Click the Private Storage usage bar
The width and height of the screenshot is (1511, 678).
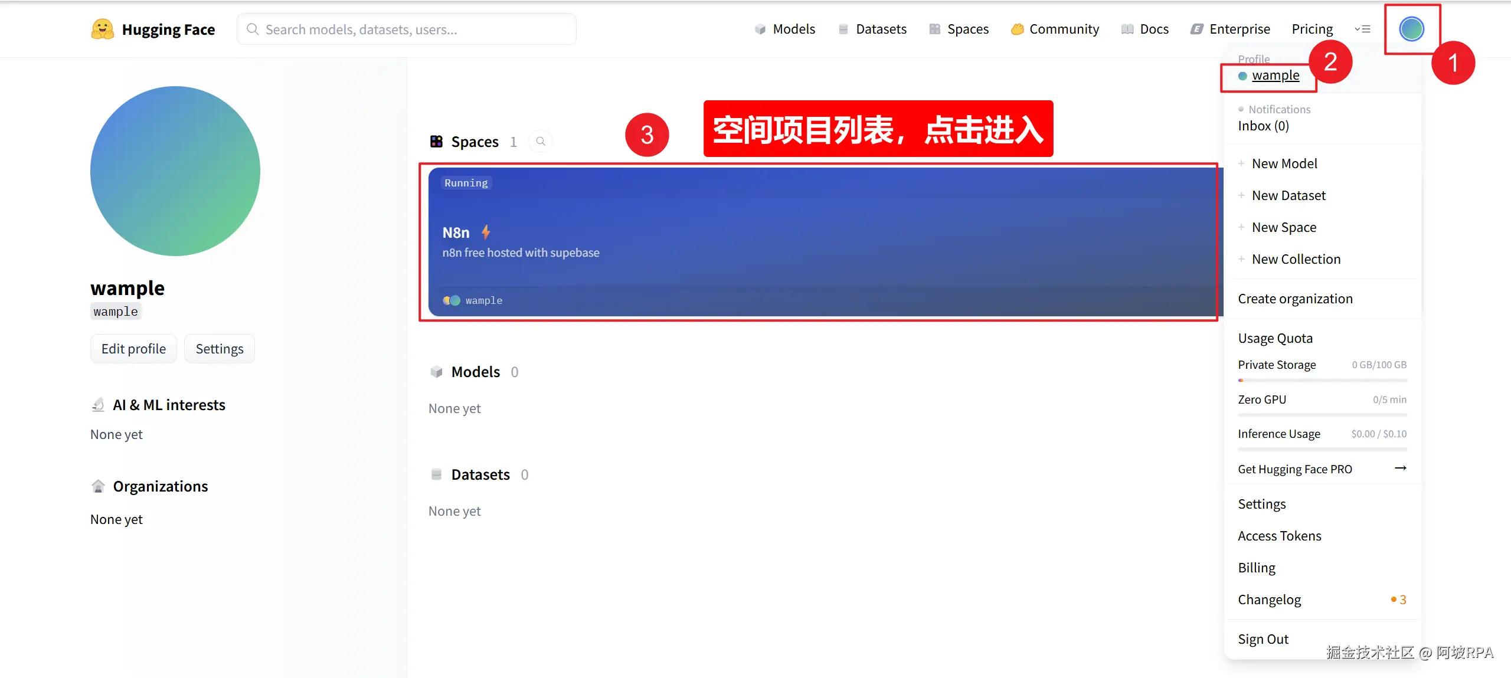1322,380
